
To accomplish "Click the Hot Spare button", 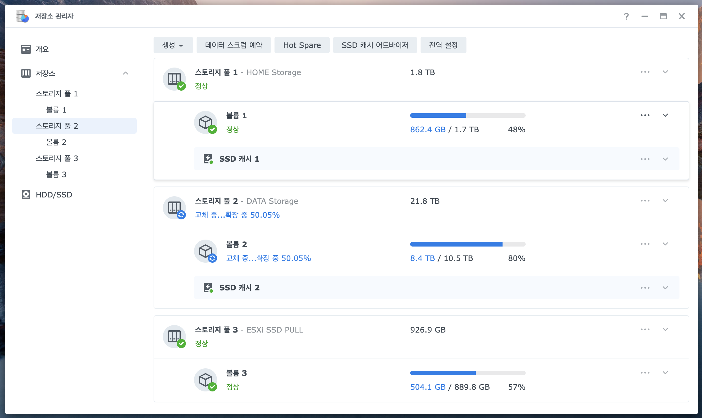I will tap(302, 45).
